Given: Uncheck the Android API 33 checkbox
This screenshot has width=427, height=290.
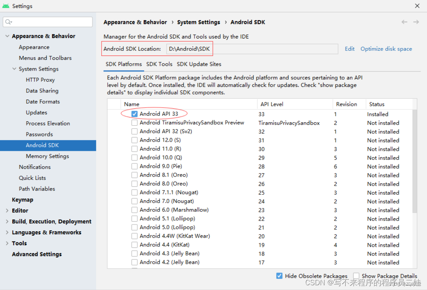Looking at the screenshot, I should click(134, 114).
